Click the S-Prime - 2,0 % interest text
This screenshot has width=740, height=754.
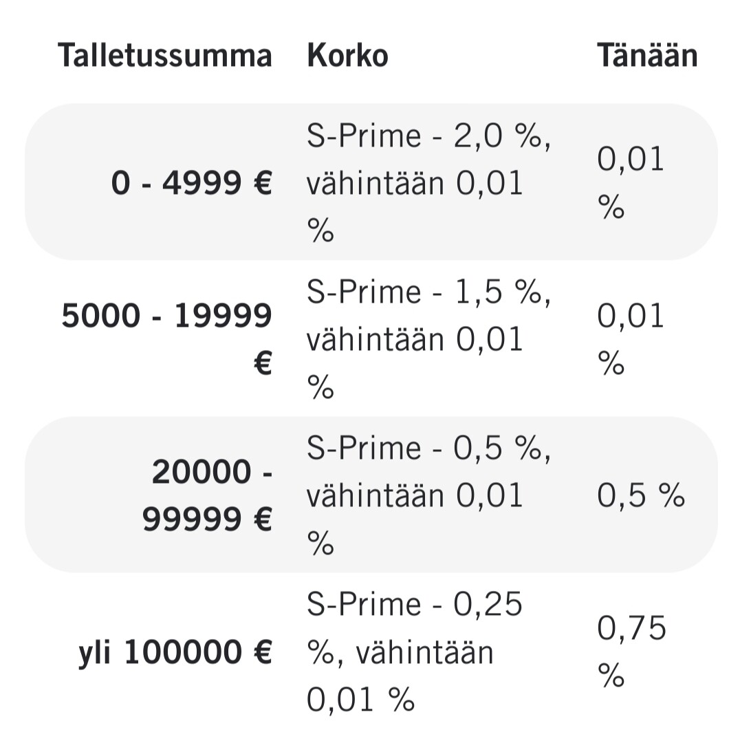pos(428,136)
